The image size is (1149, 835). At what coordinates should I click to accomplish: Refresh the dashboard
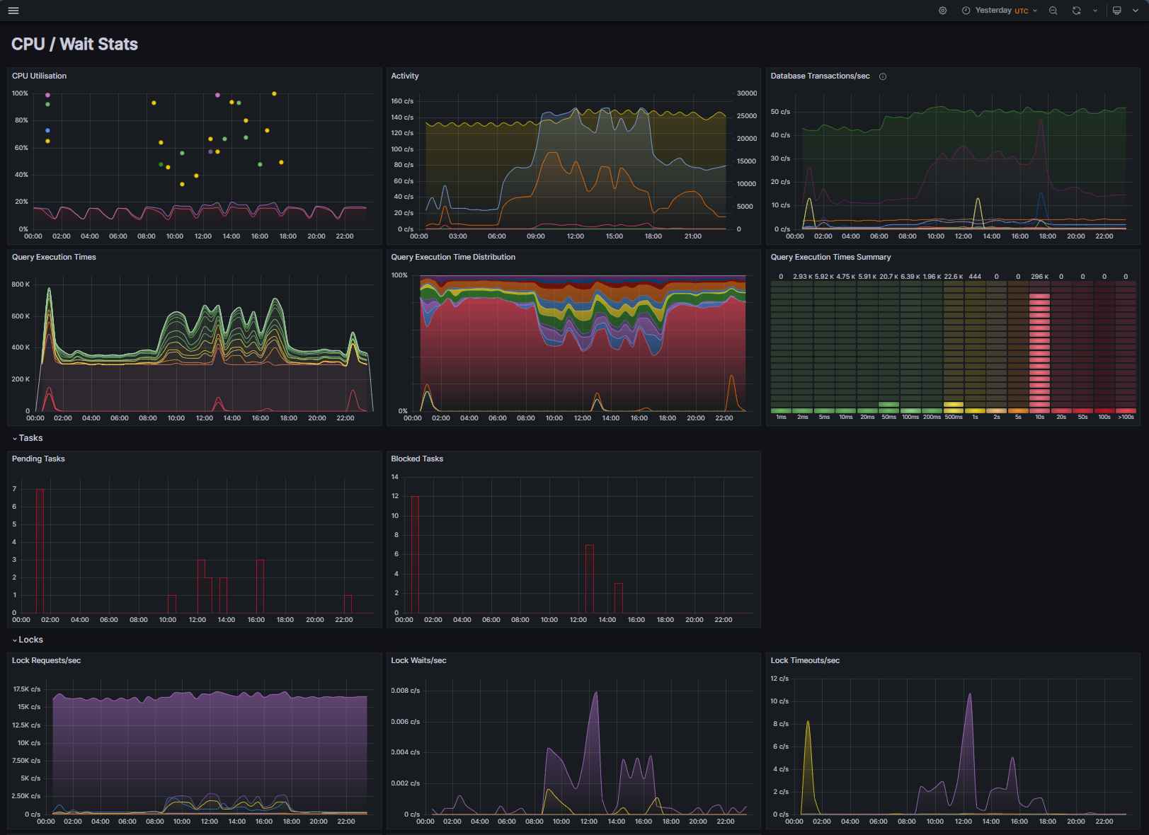pos(1076,11)
